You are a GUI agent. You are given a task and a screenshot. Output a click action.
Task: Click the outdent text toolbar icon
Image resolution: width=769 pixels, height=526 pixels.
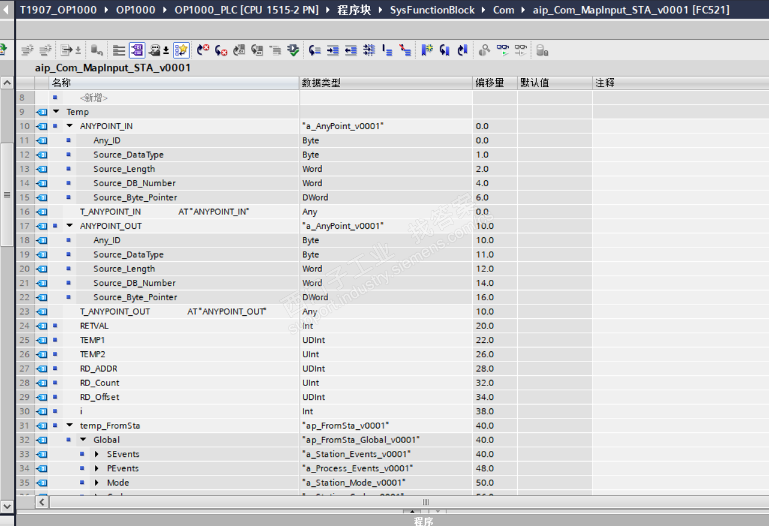click(x=351, y=50)
